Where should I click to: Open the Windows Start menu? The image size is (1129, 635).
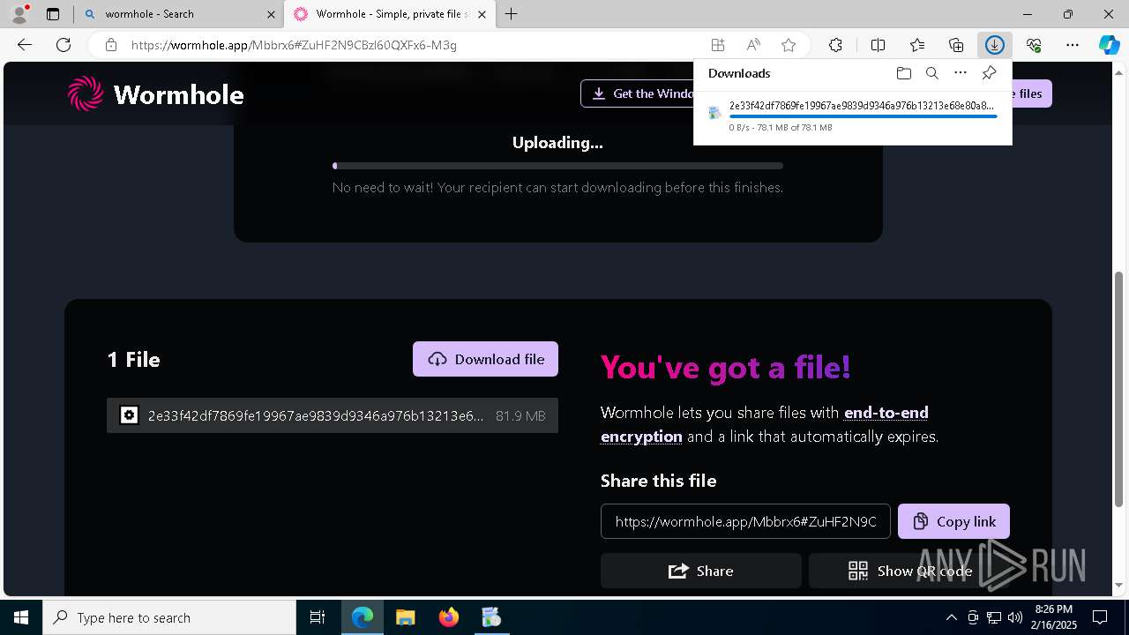point(21,617)
